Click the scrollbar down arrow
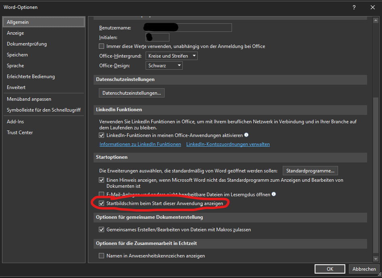This screenshot has height=278, width=382. [376, 259]
